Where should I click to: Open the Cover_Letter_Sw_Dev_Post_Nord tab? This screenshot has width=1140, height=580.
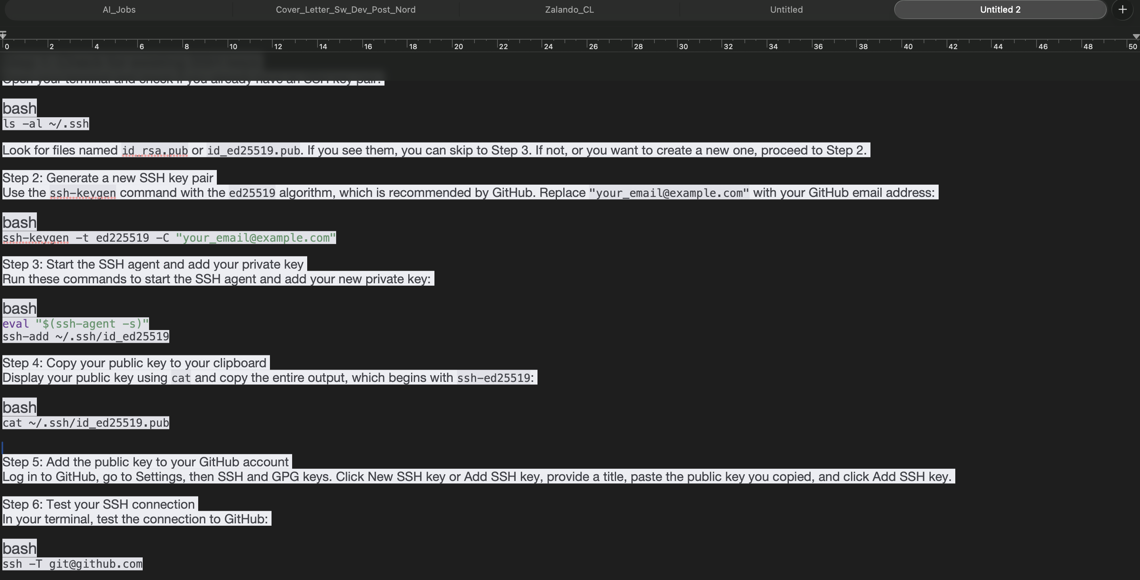click(x=345, y=10)
